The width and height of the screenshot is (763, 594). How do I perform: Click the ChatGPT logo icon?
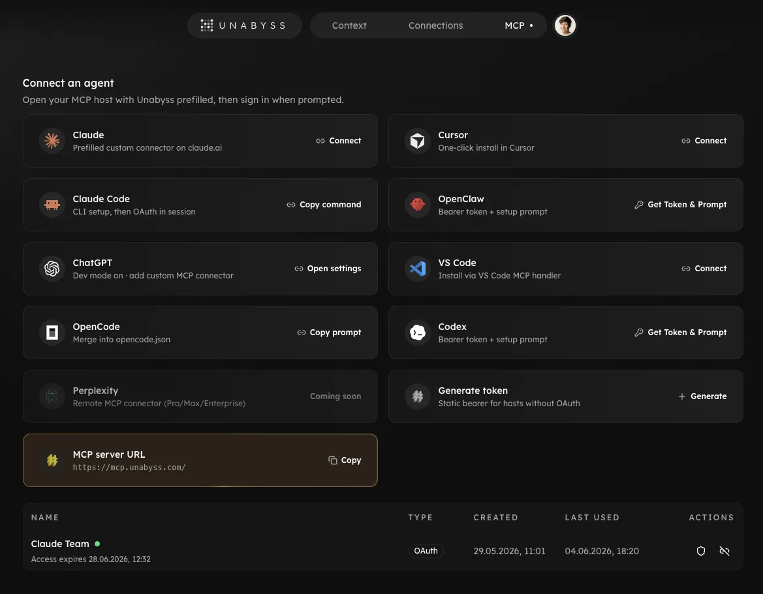tap(52, 269)
